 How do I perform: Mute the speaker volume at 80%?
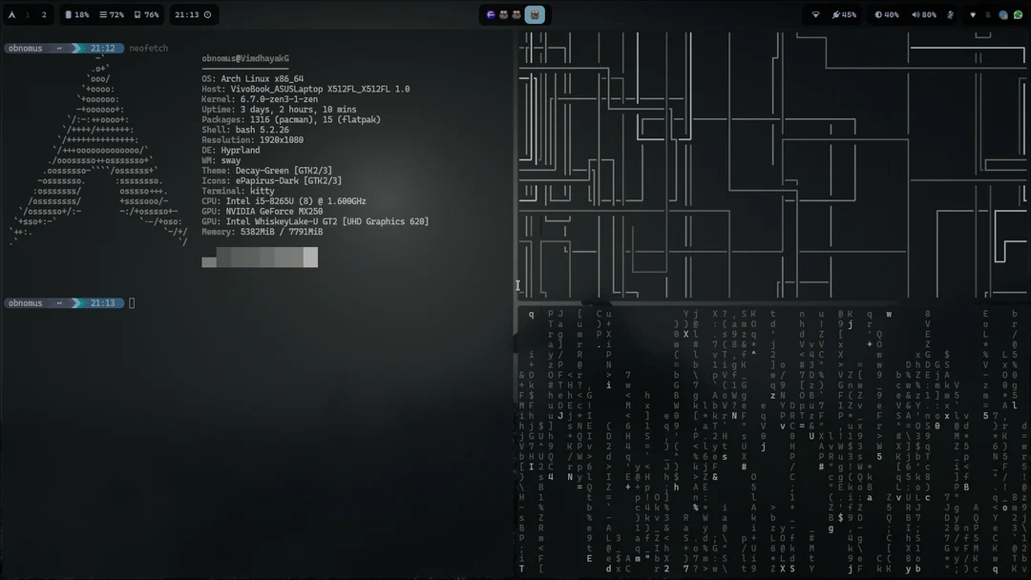pos(922,14)
